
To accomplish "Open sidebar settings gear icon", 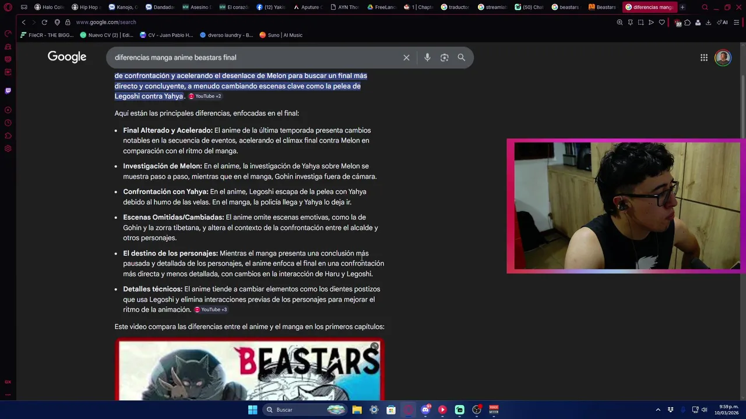I will [x=8, y=148].
